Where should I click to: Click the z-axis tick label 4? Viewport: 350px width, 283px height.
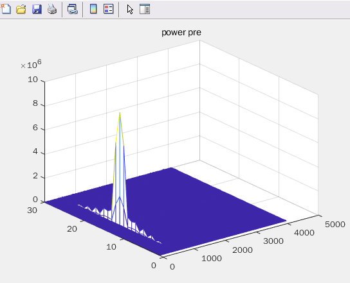click(35, 151)
